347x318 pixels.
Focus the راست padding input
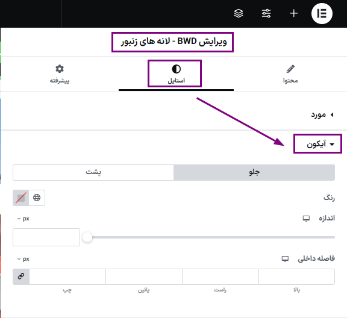pyautogui.click(x=220, y=276)
